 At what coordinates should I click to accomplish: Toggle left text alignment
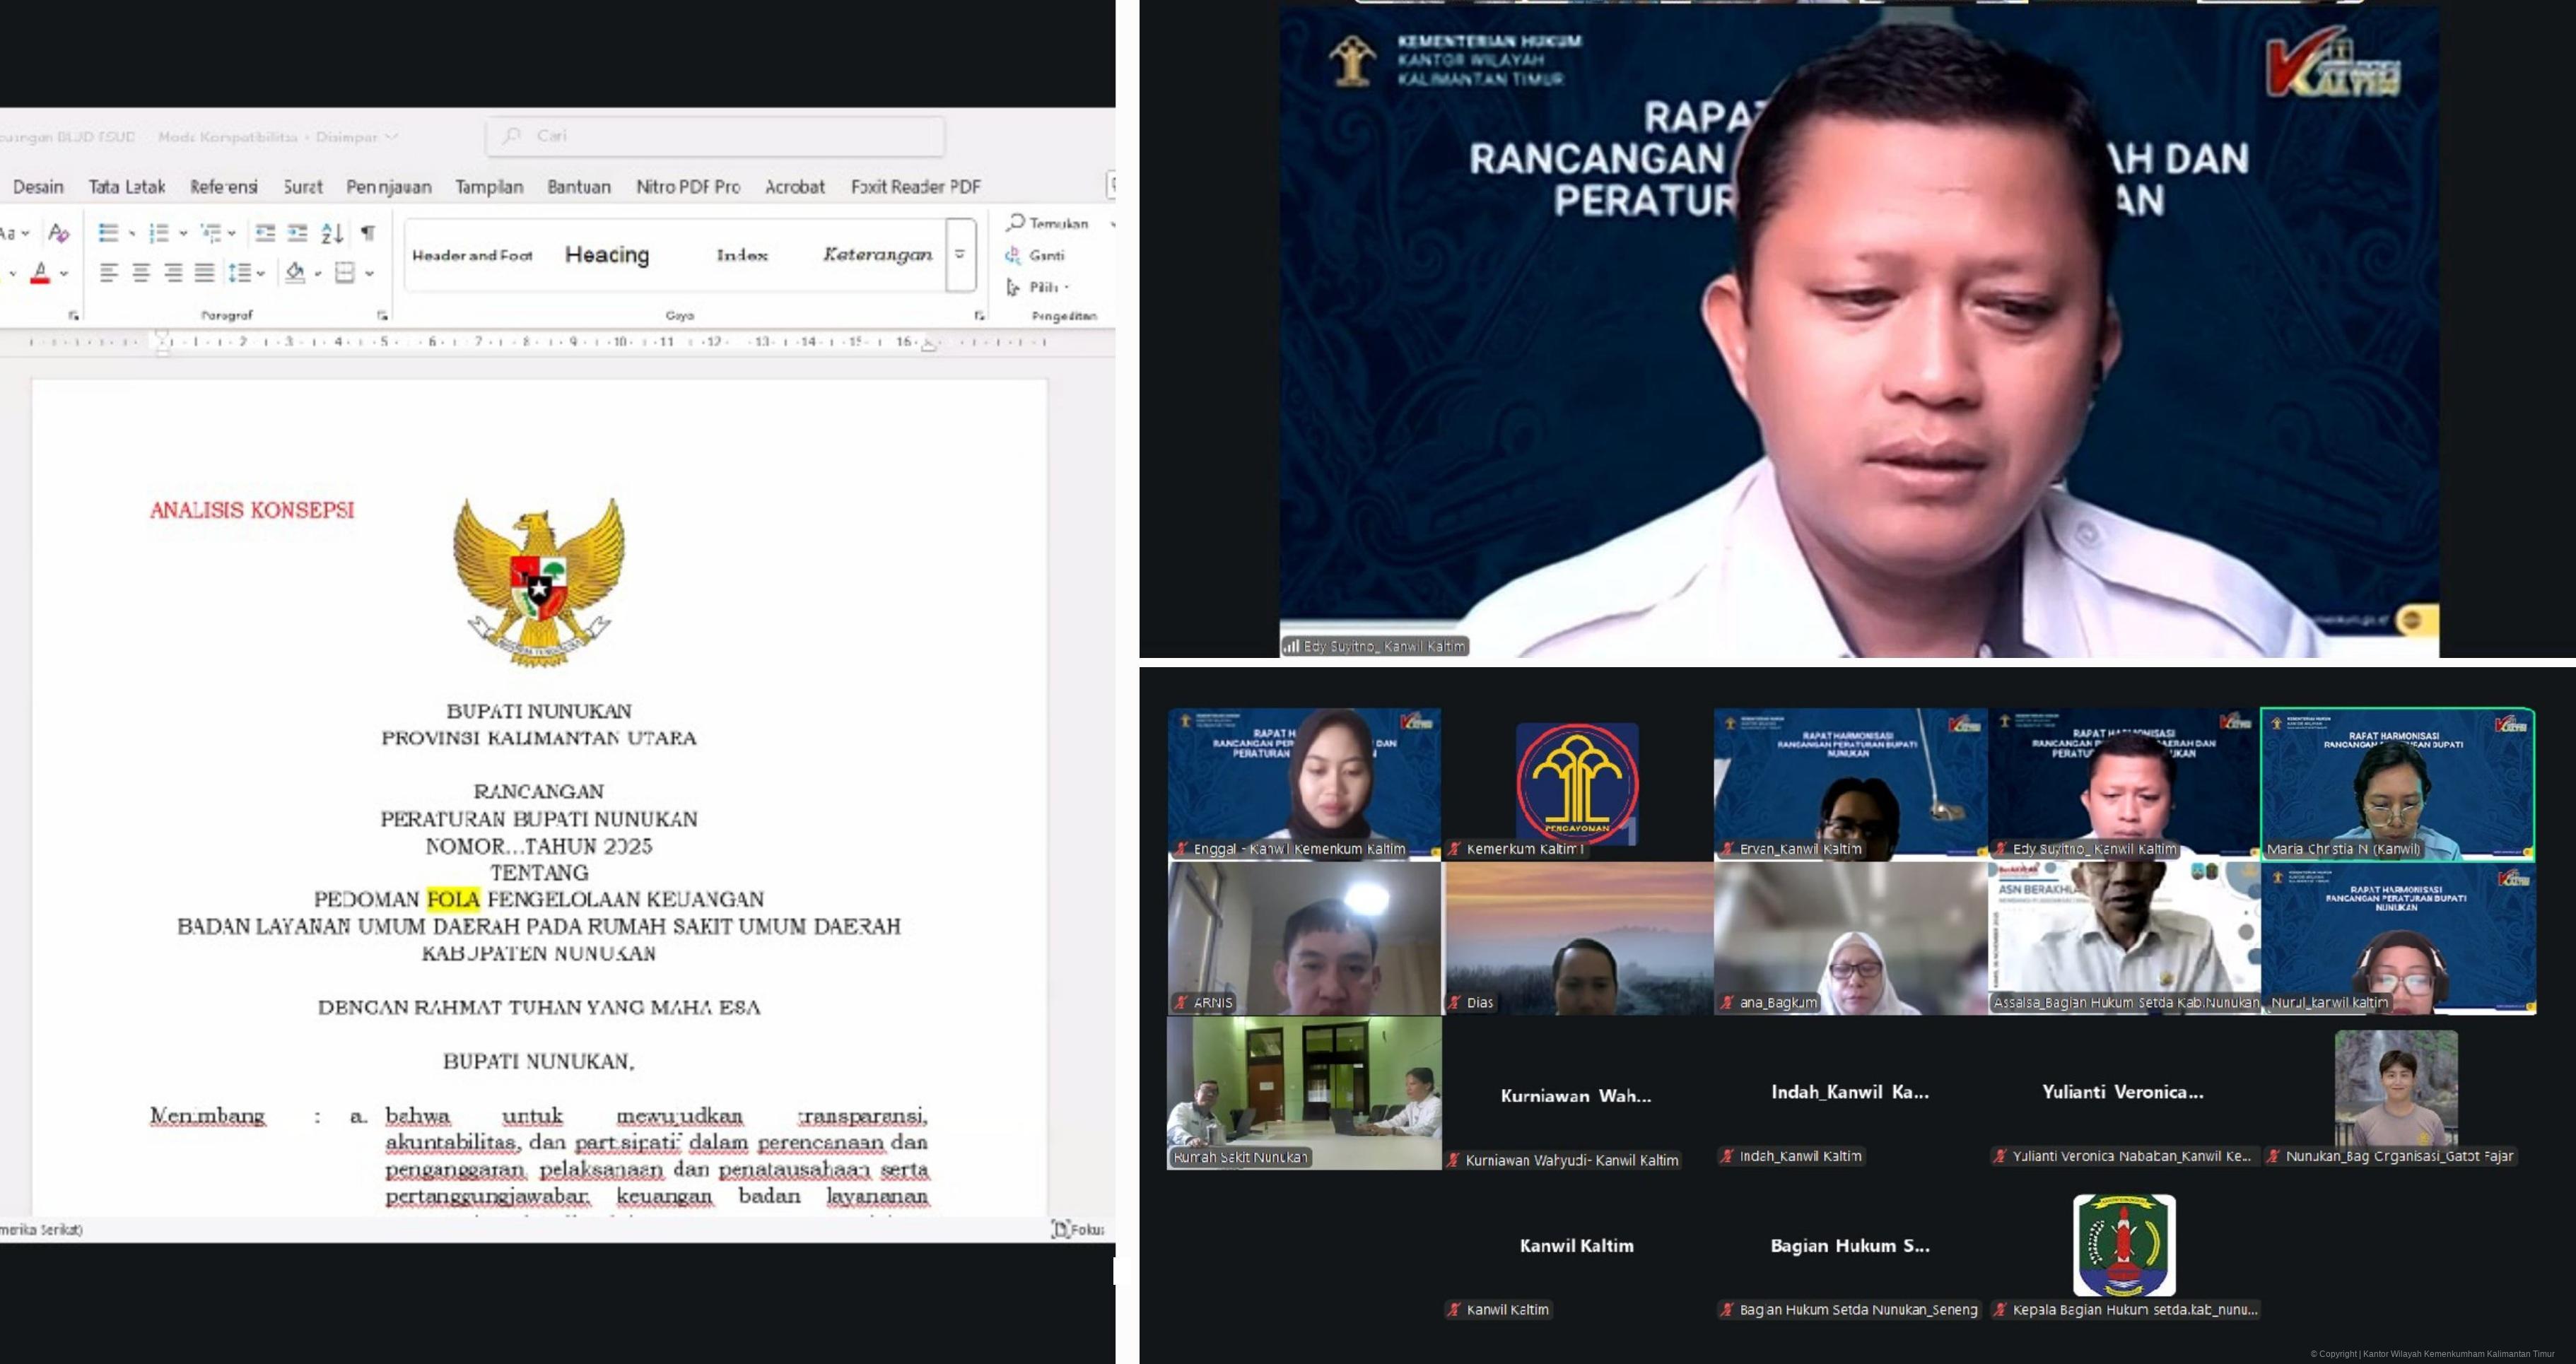pos(109,272)
